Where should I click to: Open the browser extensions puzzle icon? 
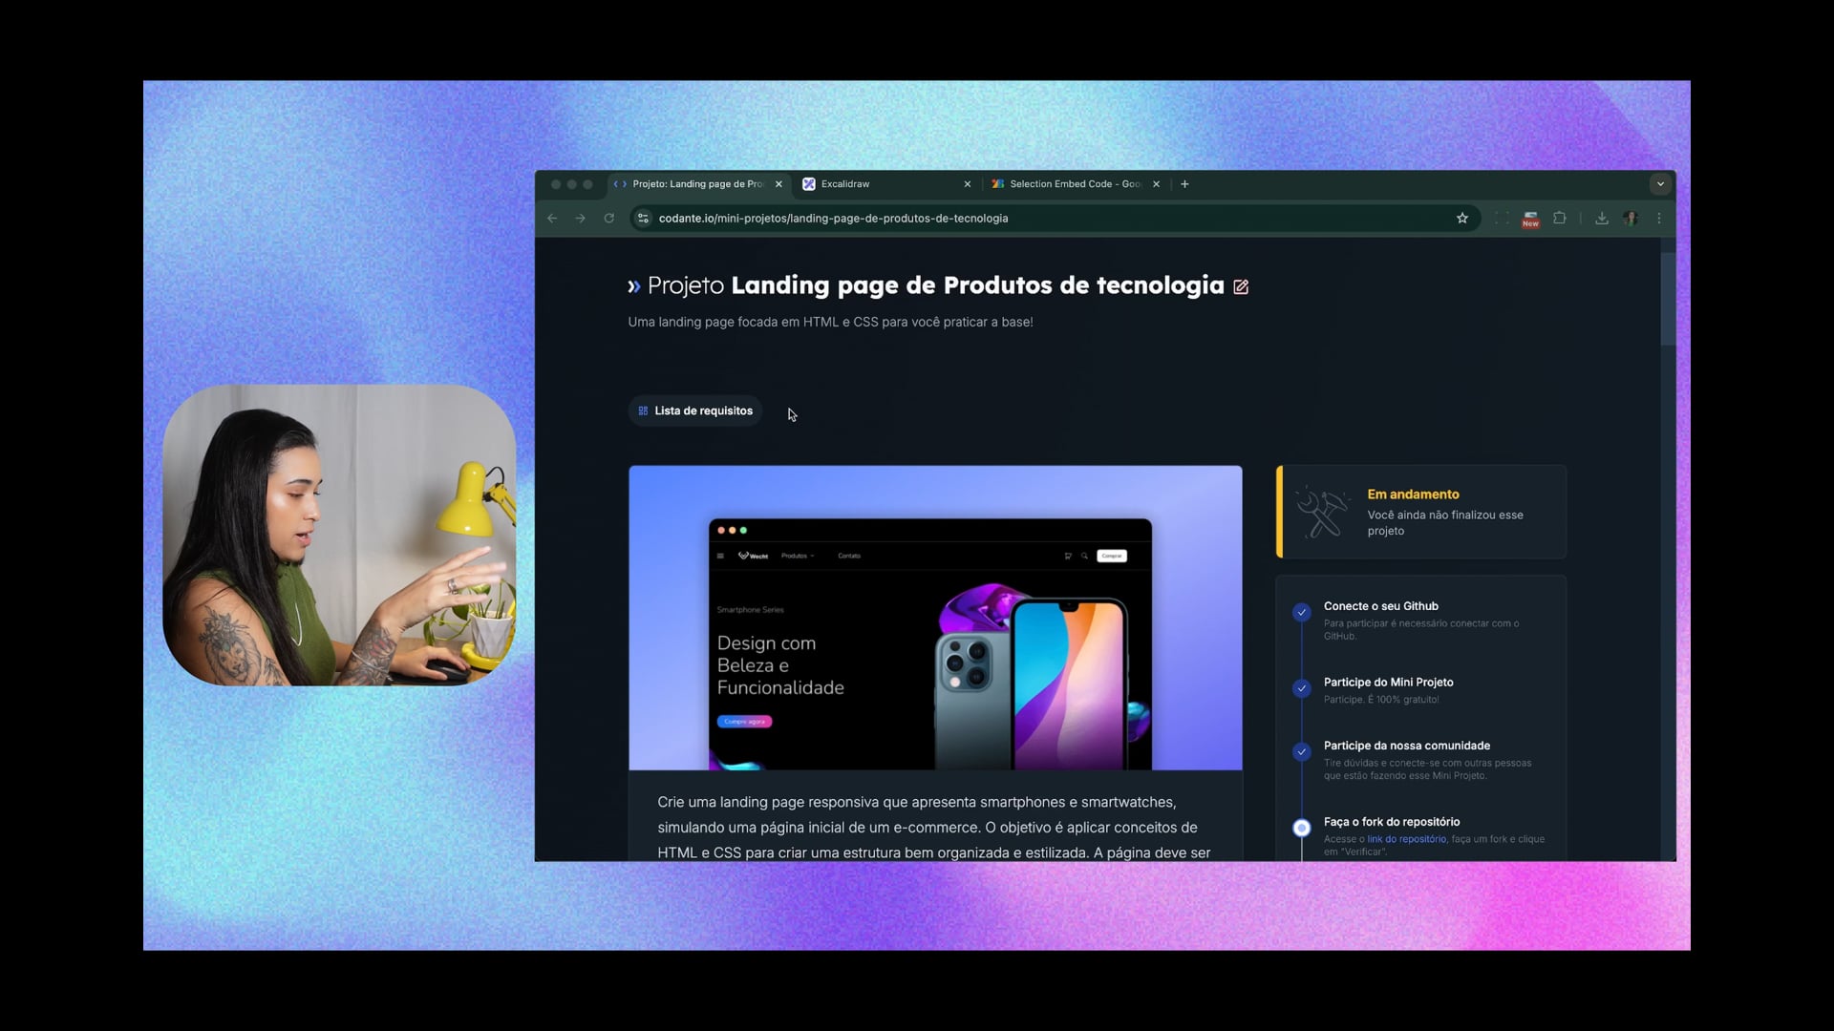[x=1560, y=219]
